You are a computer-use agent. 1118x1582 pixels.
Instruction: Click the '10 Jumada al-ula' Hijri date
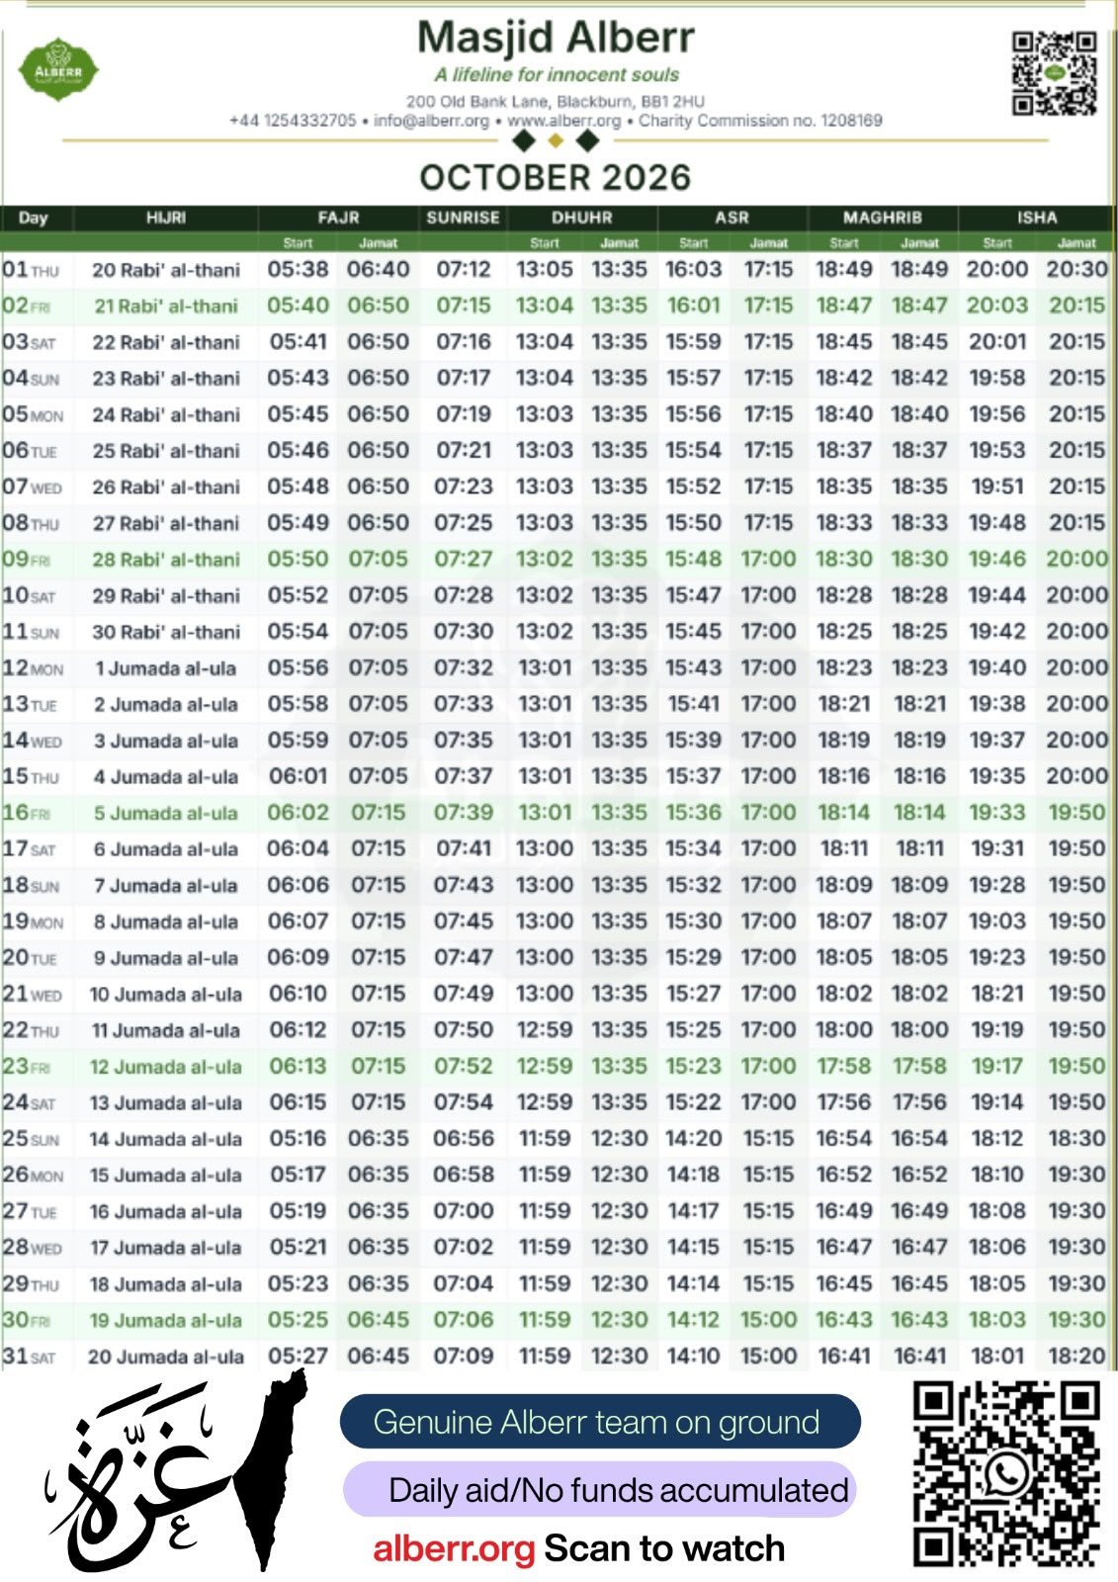click(x=166, y=994)
